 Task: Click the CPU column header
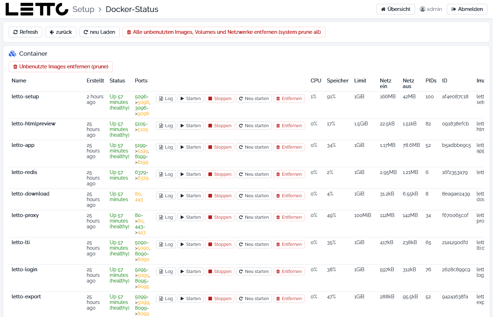(x=316, y=81)
